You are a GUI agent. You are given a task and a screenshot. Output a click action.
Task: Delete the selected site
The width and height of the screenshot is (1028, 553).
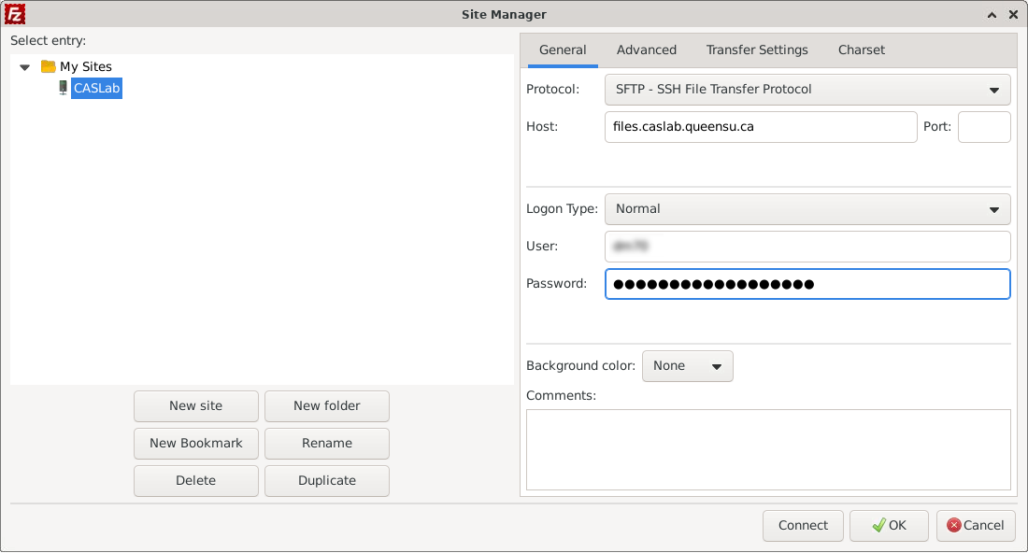point(196,481)
